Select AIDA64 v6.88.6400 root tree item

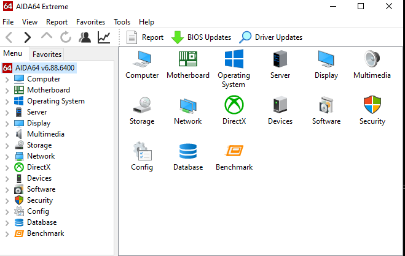39,68
